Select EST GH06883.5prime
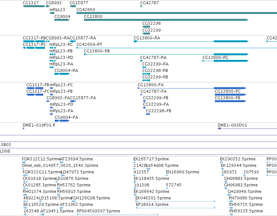The image size is (277, 216). [x=241, y=179]
